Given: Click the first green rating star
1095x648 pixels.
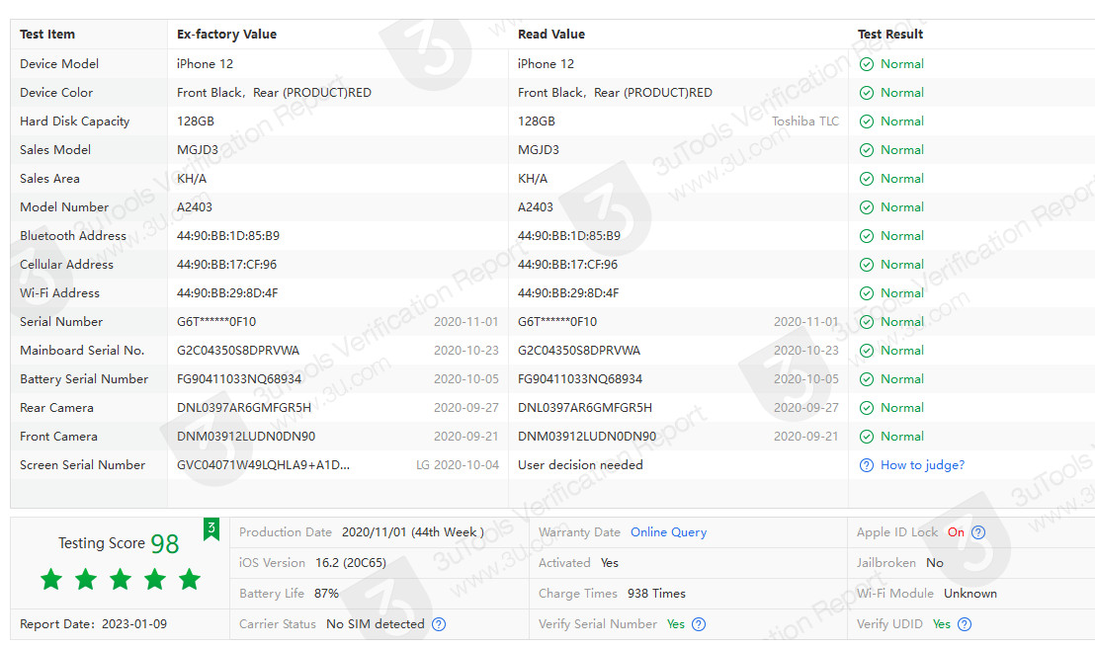Looking at the screenshot, I should pos(51,580).
